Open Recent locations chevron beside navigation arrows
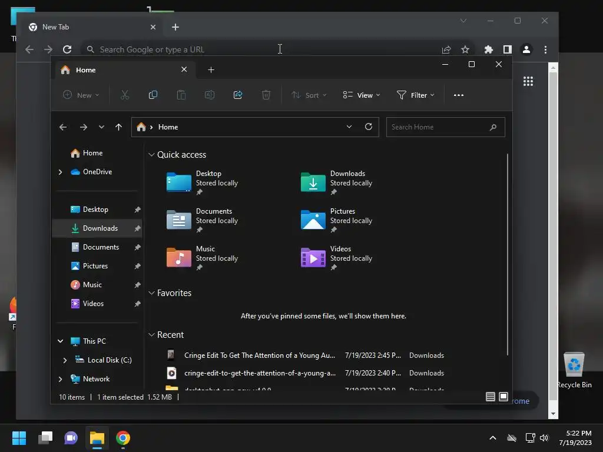Viewport: 603px width, 452px height. 101,127
